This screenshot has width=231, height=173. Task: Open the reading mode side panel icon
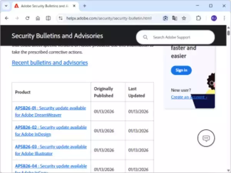(x=48, y=18)
